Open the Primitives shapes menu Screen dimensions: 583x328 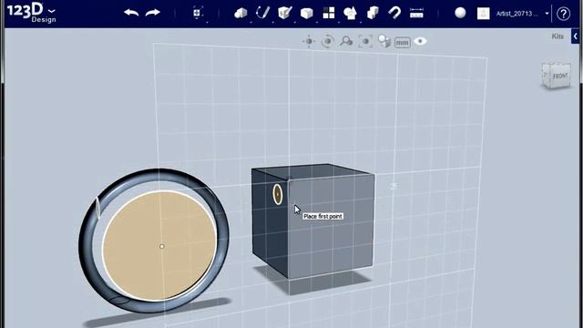[x=240, y=14]
